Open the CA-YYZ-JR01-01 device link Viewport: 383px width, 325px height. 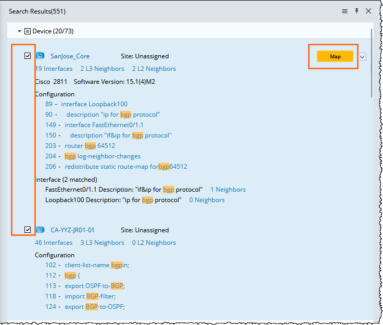(x=72, y=230)
